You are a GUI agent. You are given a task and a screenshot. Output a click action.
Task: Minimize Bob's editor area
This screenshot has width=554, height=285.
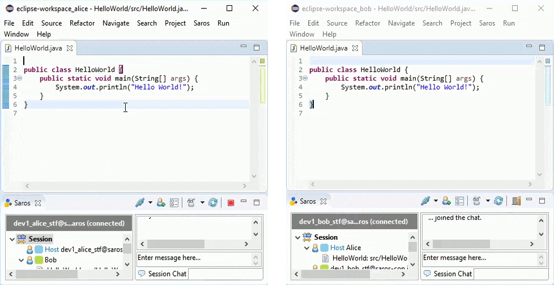point(529,46)
